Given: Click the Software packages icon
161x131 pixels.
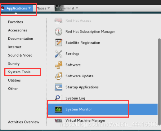Looking at the screenshot, I should (59, 65).
